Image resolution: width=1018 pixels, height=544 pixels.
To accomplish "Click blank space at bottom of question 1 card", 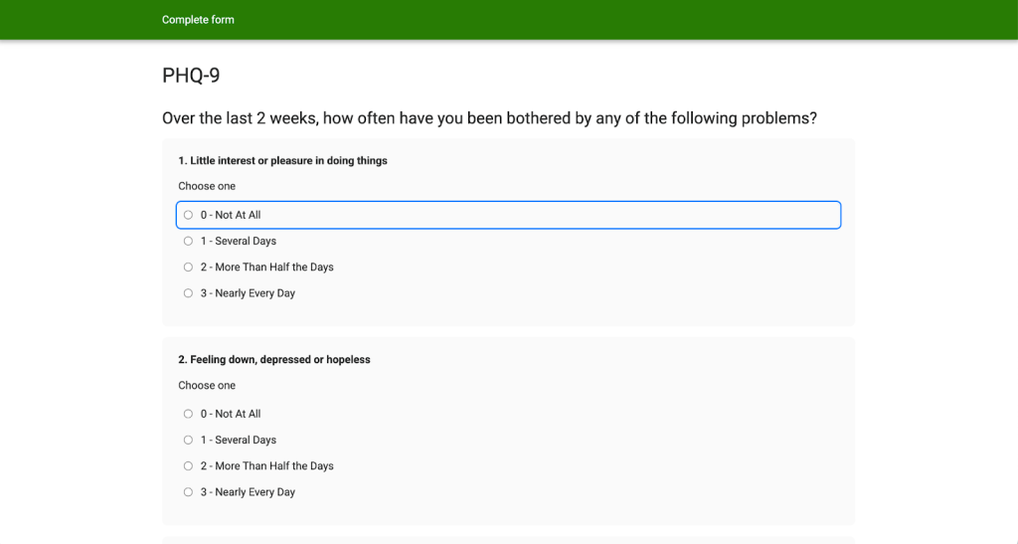I will click(508, 314).
